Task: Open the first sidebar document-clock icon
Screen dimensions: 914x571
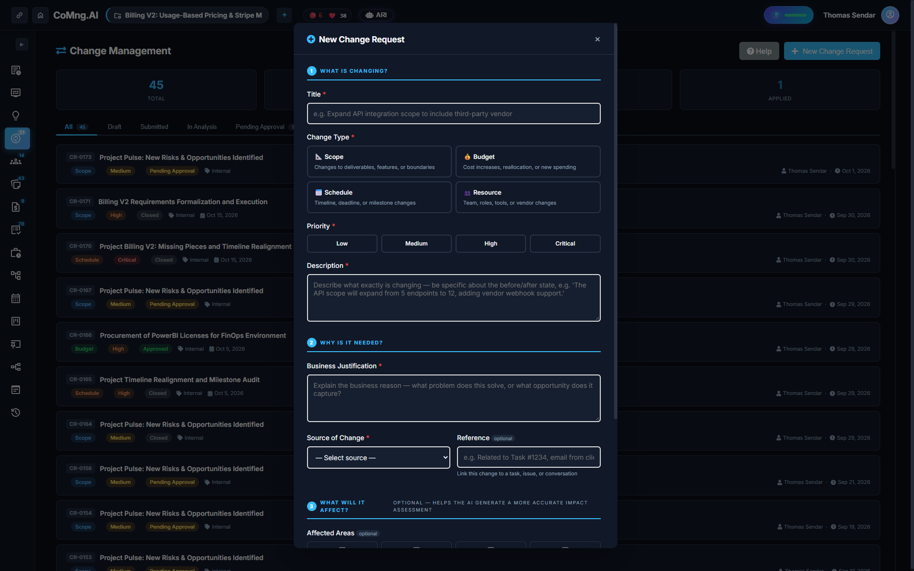Action: click(x=16, y=70)
